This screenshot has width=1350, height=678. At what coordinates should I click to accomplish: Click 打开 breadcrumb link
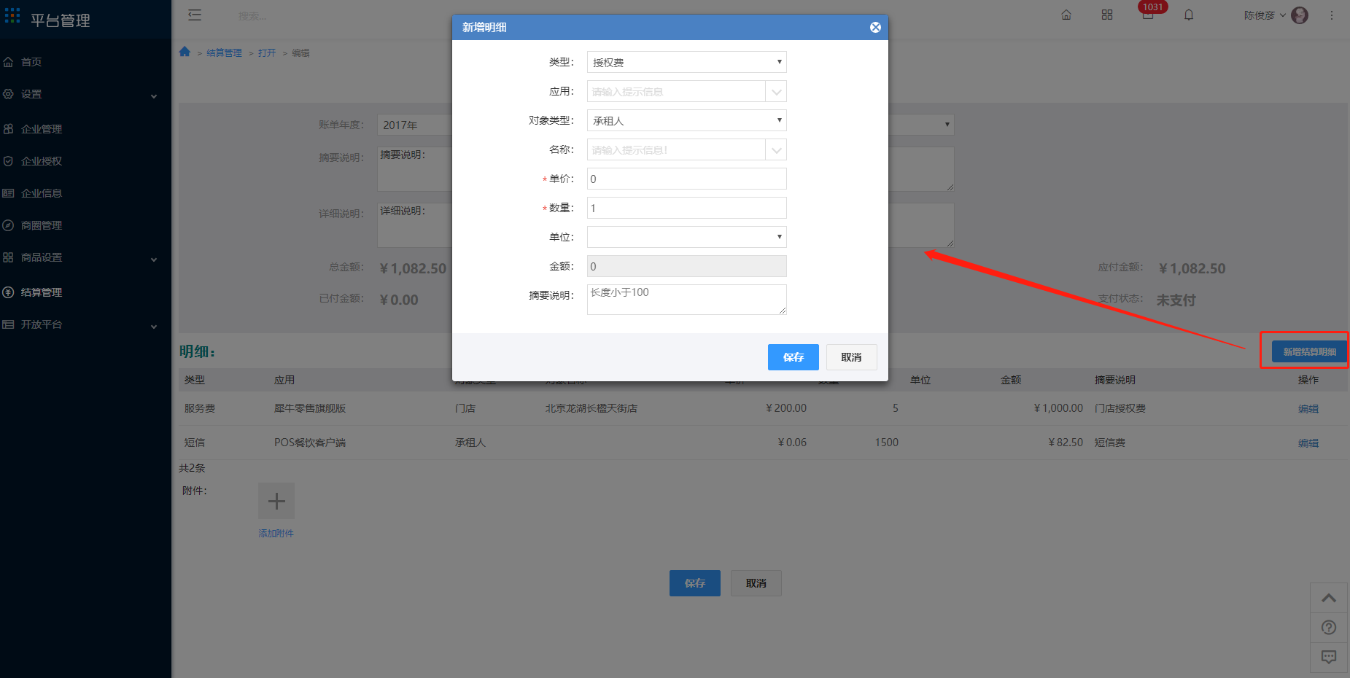(267, 53)
